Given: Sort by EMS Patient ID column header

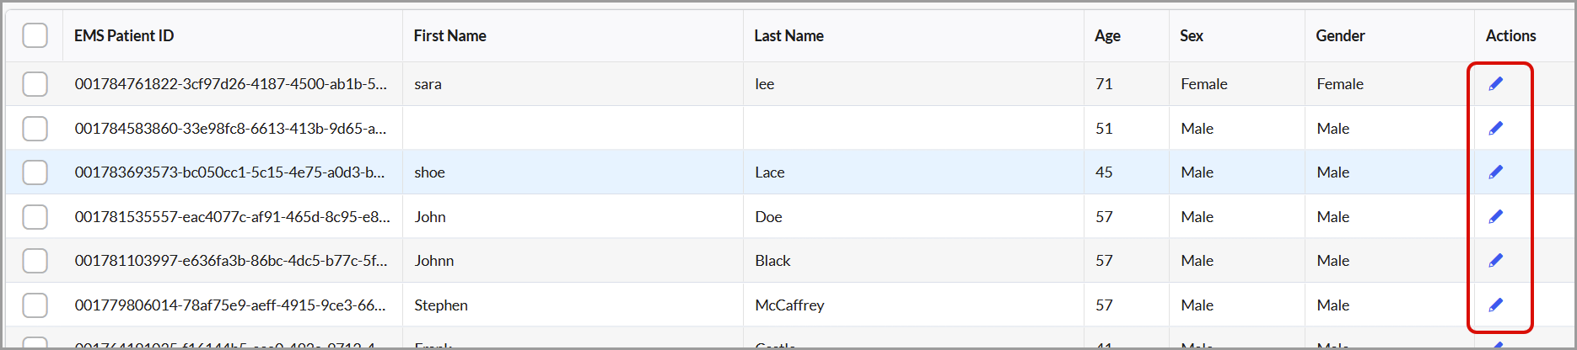Looking at the screenshot, I should [x=124, y=35].
